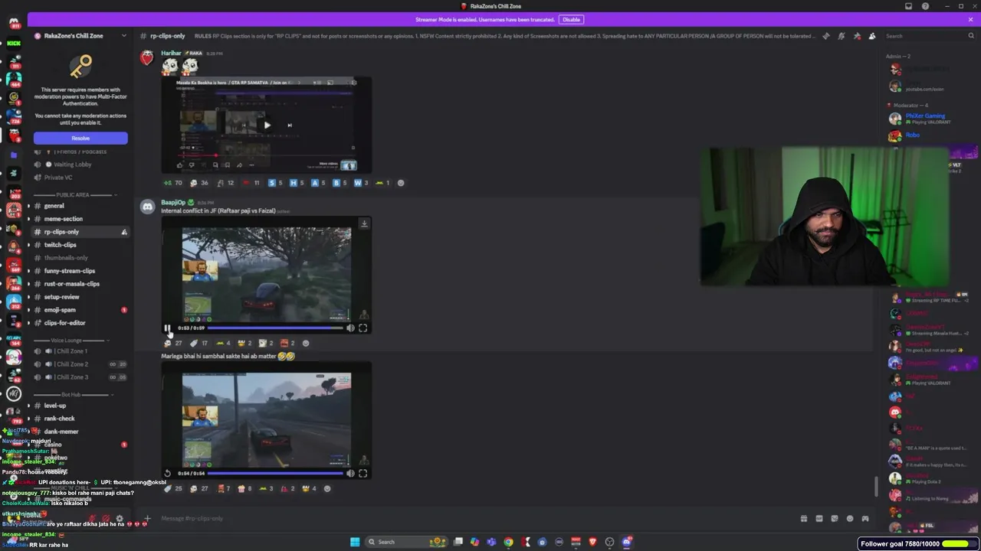This screenshot has height=551, width=981.
Task: Open the level-up bot channel
Action: click(x=80, y=406)
